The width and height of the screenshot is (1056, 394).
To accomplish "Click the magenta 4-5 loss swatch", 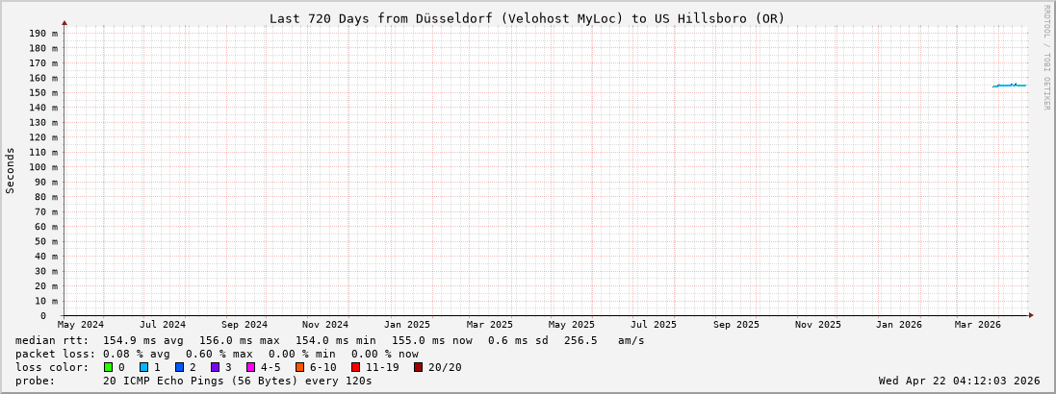I will [x=250, y=367].
